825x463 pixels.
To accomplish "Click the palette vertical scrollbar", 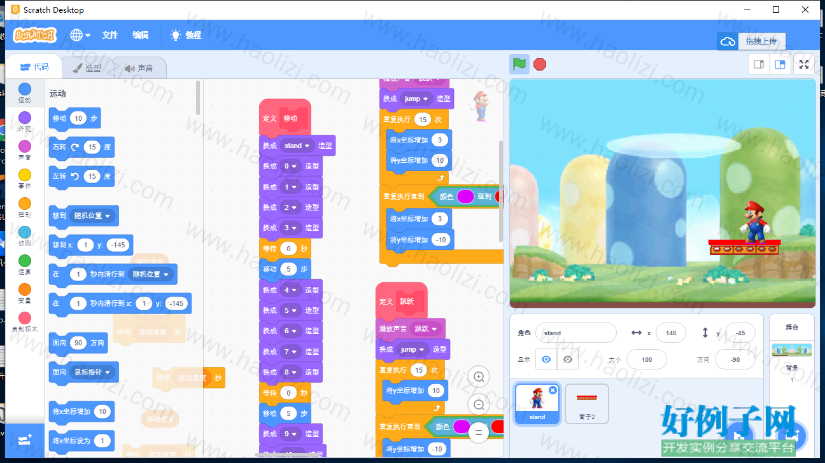I will (x=198, y=97).
